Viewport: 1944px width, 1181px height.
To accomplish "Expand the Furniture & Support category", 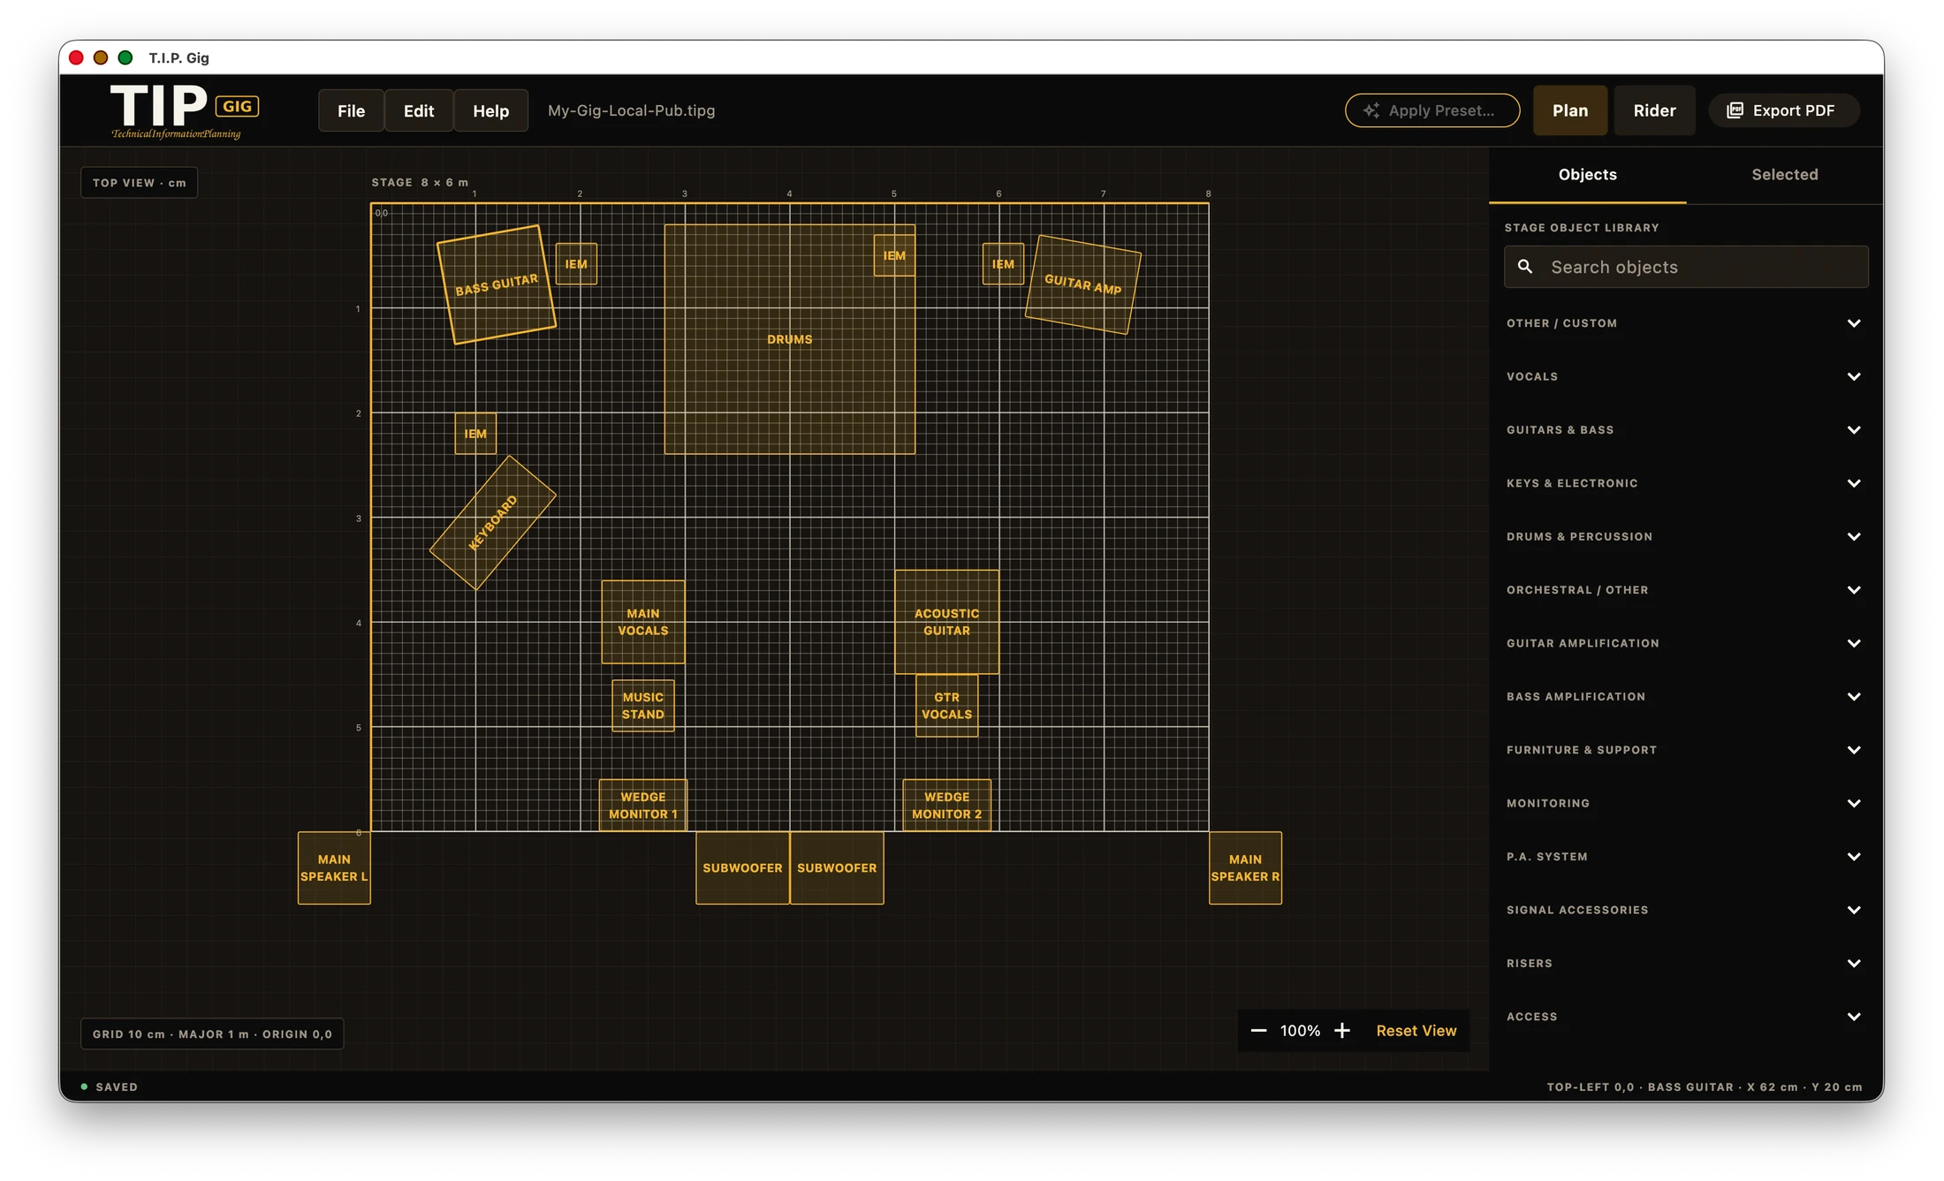I will click(1686, 750).
